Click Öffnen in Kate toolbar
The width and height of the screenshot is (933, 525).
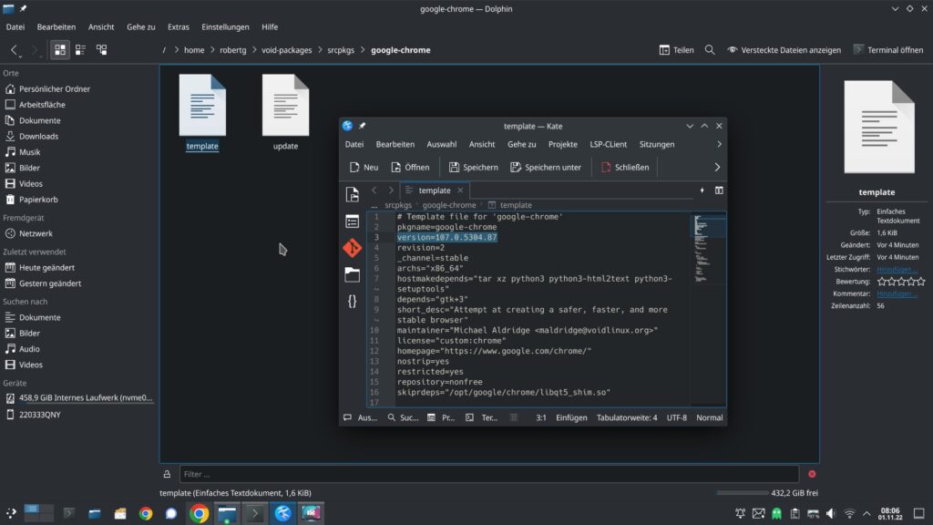pyautogui.click(x=410, y=168)
